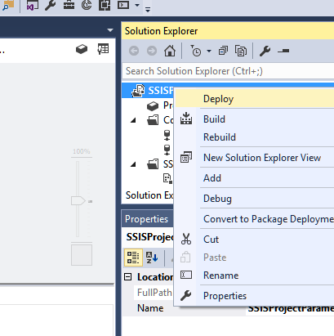The image size is (334, 336).
Task: Select Build in the context menu
Action: pyautogui.click(x=254, y=119)
